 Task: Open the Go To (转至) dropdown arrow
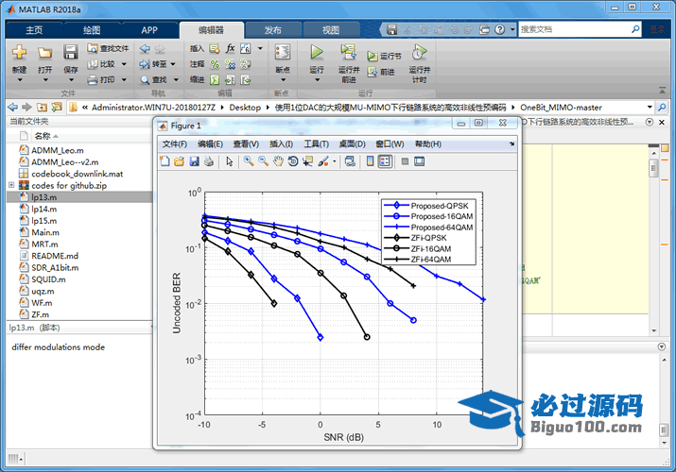point(173,64)
